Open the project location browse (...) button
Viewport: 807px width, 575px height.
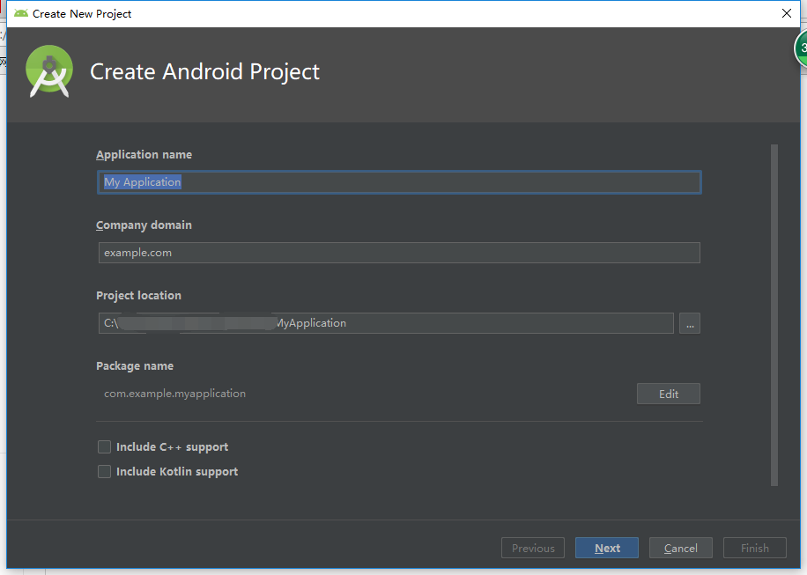pos(690,323)
